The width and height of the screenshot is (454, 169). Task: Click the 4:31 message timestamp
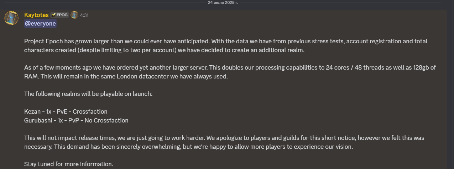84,15
